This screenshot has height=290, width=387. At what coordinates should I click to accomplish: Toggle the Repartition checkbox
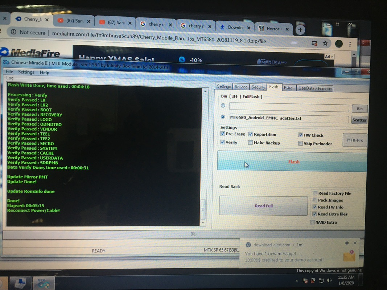tap(251, 134)
